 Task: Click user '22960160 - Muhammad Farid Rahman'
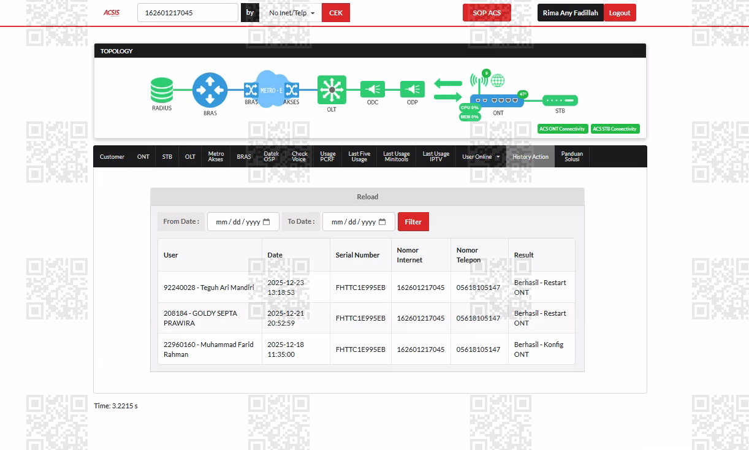[208, 349]
